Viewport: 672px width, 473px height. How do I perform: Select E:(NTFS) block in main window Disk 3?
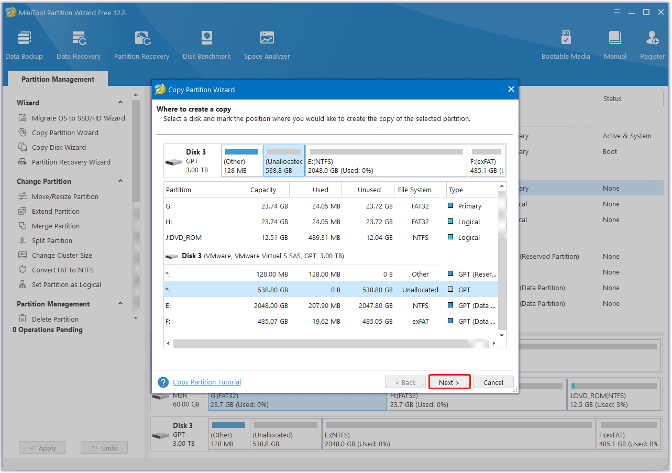point(458,434)
